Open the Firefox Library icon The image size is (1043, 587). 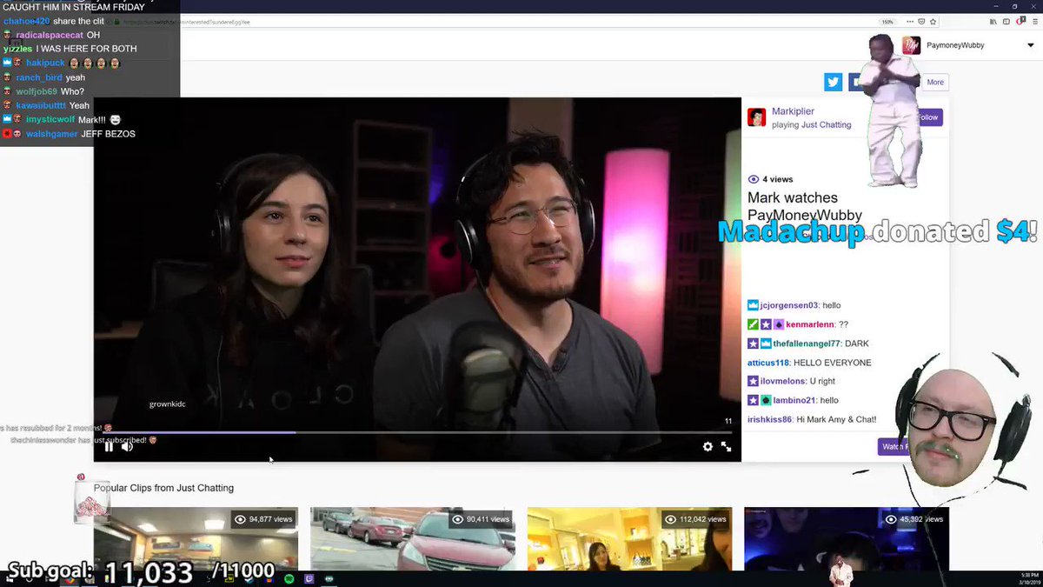coord(994,22)
